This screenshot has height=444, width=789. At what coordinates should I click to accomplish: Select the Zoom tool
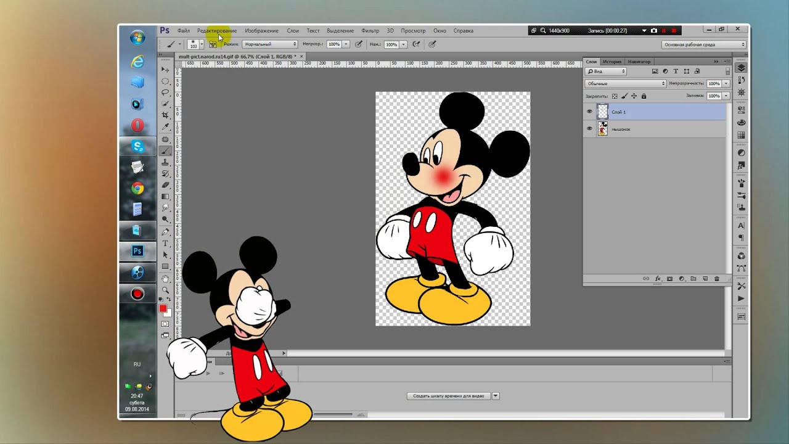pyautogui.click(x=165, y=290)
